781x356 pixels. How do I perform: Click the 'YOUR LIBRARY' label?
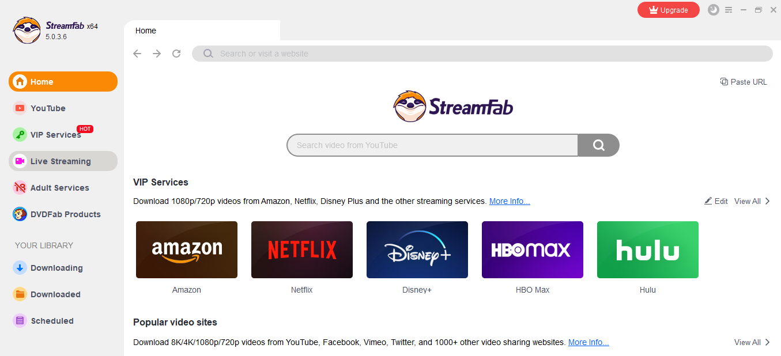44,245
